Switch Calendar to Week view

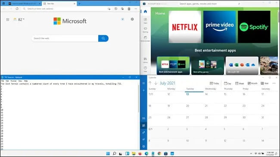[x=240, y=83]
